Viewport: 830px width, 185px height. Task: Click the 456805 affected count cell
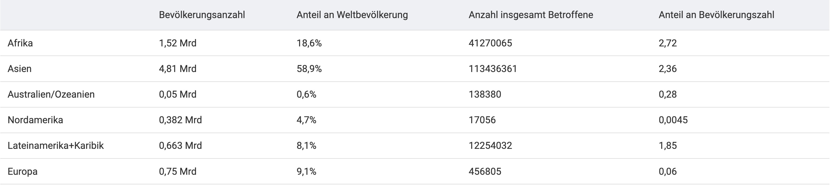tap(485, 171)
